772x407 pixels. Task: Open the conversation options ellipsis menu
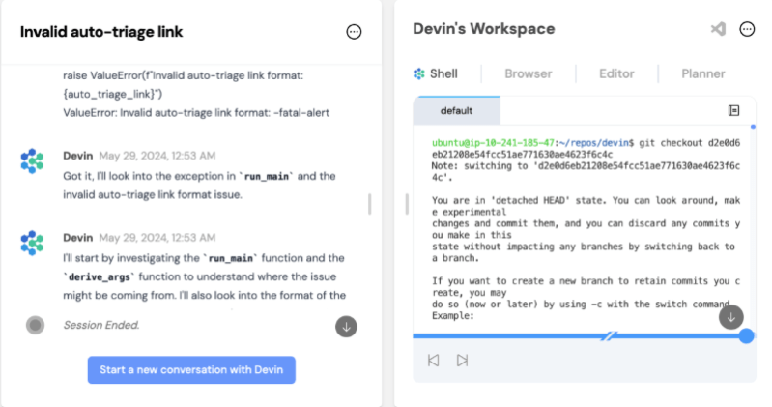tap(354, 32)
